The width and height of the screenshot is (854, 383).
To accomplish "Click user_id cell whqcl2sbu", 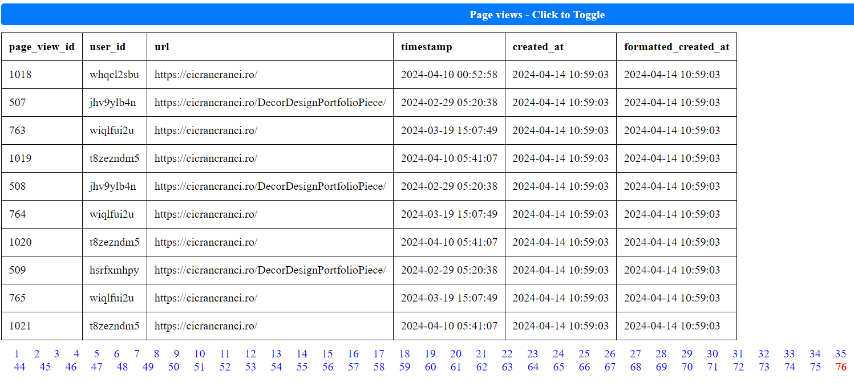I will [114, 75].
